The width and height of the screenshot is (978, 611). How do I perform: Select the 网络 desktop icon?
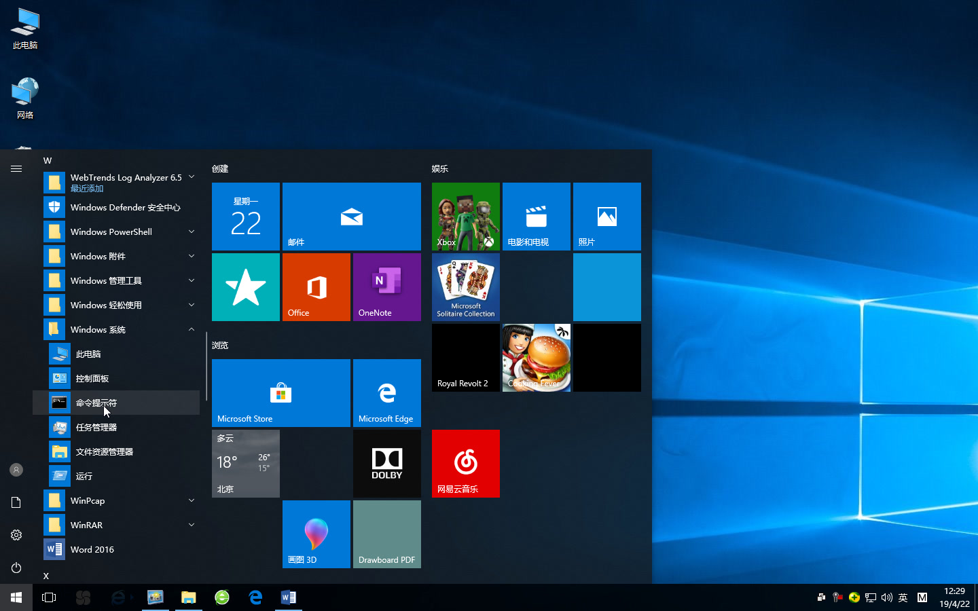(25, 98)
